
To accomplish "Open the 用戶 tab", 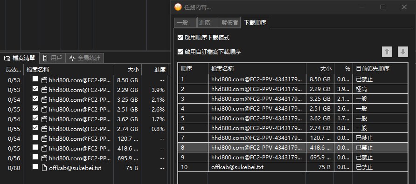I will click(x=52, y=58).
